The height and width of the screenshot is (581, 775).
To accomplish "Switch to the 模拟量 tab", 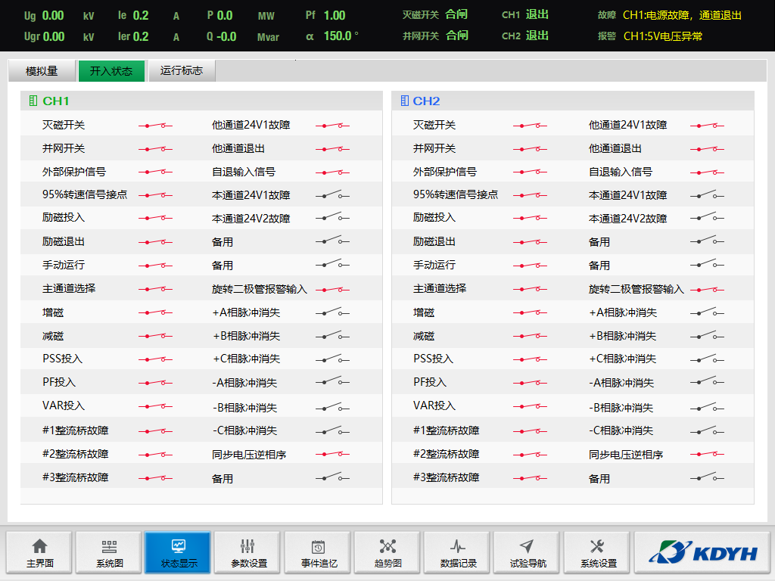I will pos(42,71).
